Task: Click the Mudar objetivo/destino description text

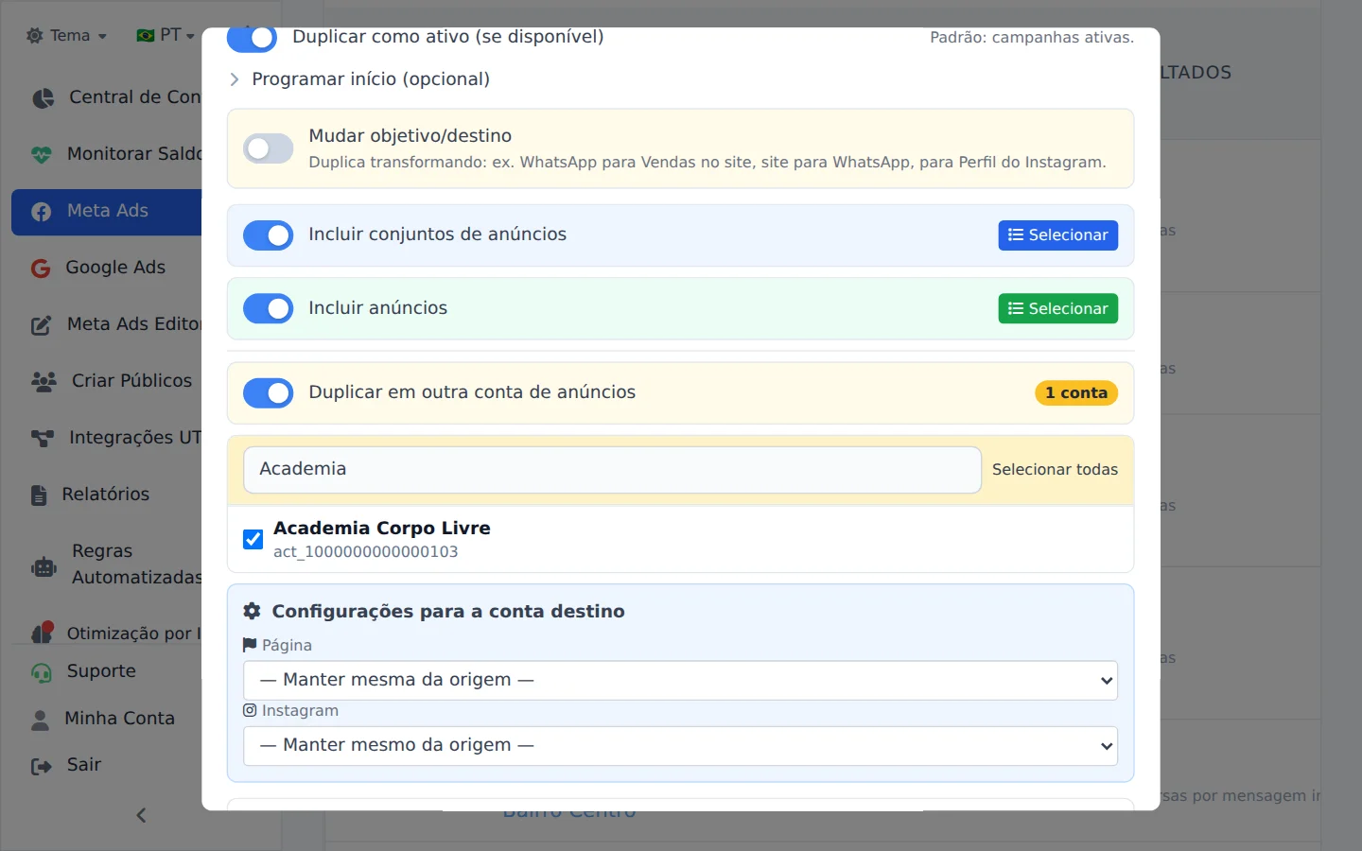Action: (x=707, y=163)
